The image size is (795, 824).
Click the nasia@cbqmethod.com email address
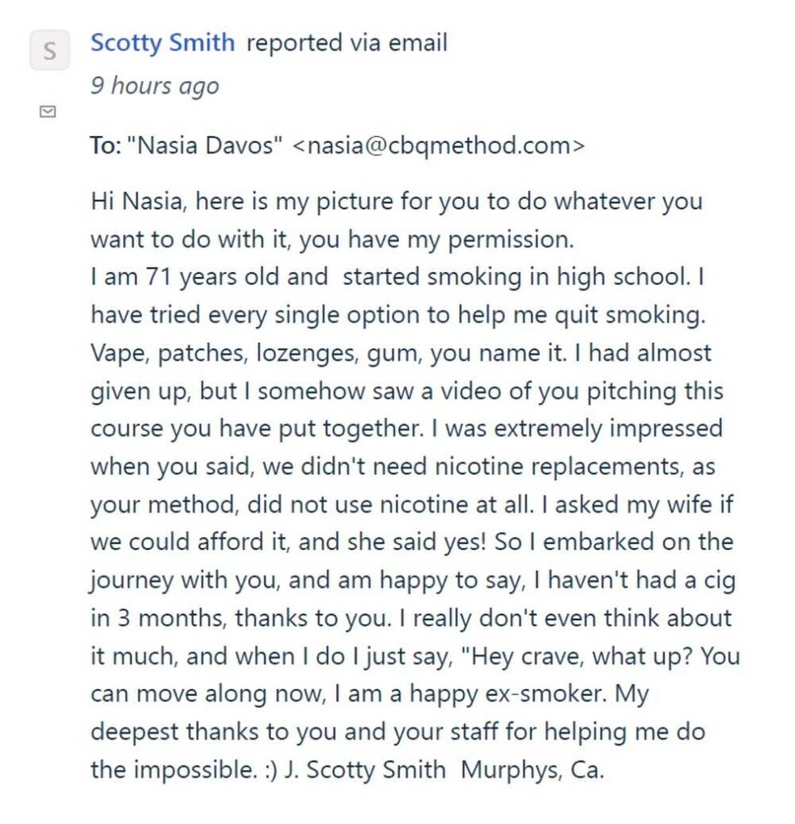click(x=437, y=146)
